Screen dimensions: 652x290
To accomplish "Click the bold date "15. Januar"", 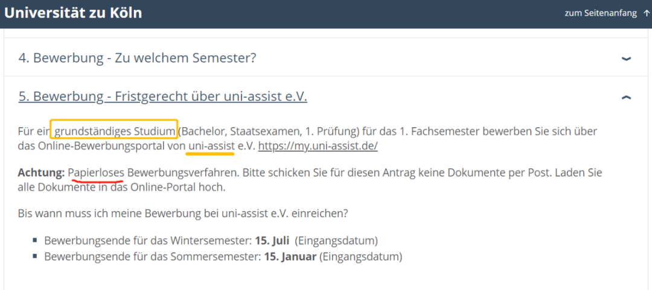I will point(290,256).
